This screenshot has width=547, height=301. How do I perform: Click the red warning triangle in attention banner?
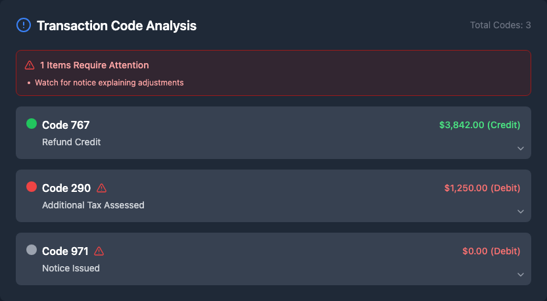[x=30, y=65]
